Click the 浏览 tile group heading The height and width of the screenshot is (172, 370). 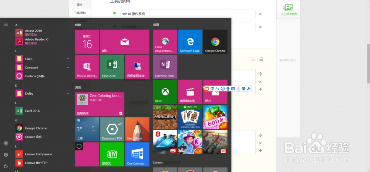click(x=78, y=87)
